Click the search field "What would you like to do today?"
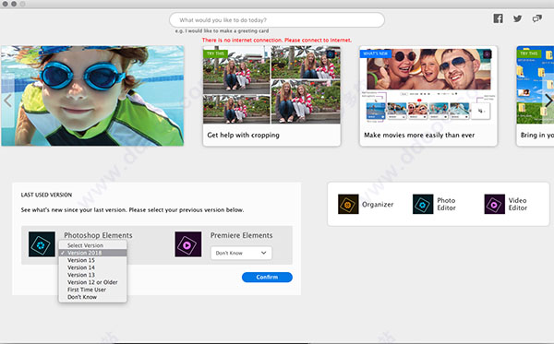The image size is (554, 344). point(277,20)
